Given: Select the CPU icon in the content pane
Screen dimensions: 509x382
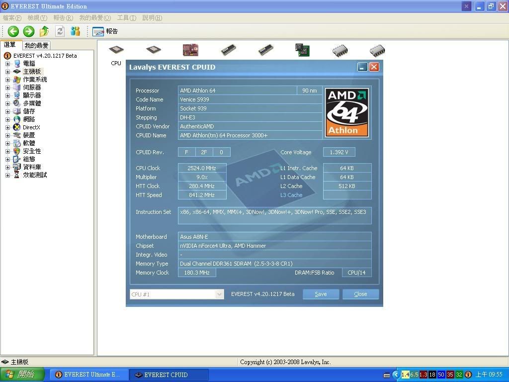Looking at the screenshot, I should click(x=116, y=50).
